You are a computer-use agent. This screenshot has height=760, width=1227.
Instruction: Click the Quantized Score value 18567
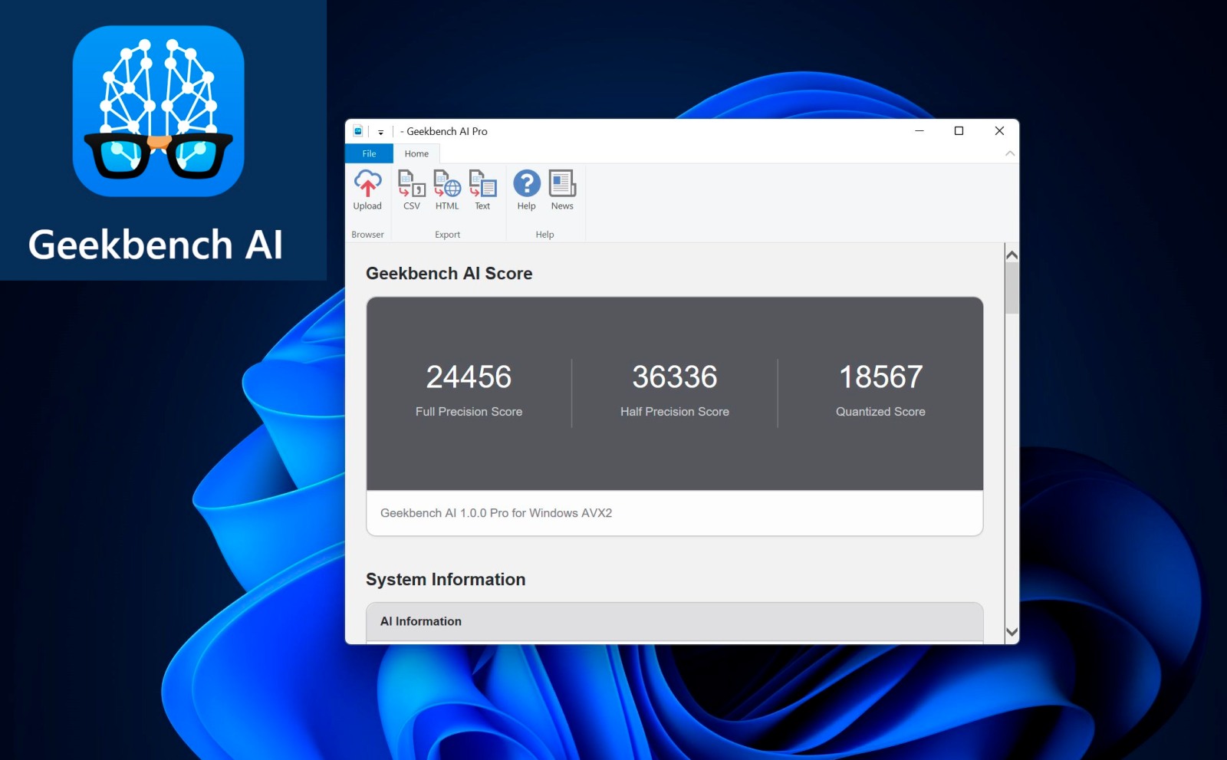pos(880,377)
